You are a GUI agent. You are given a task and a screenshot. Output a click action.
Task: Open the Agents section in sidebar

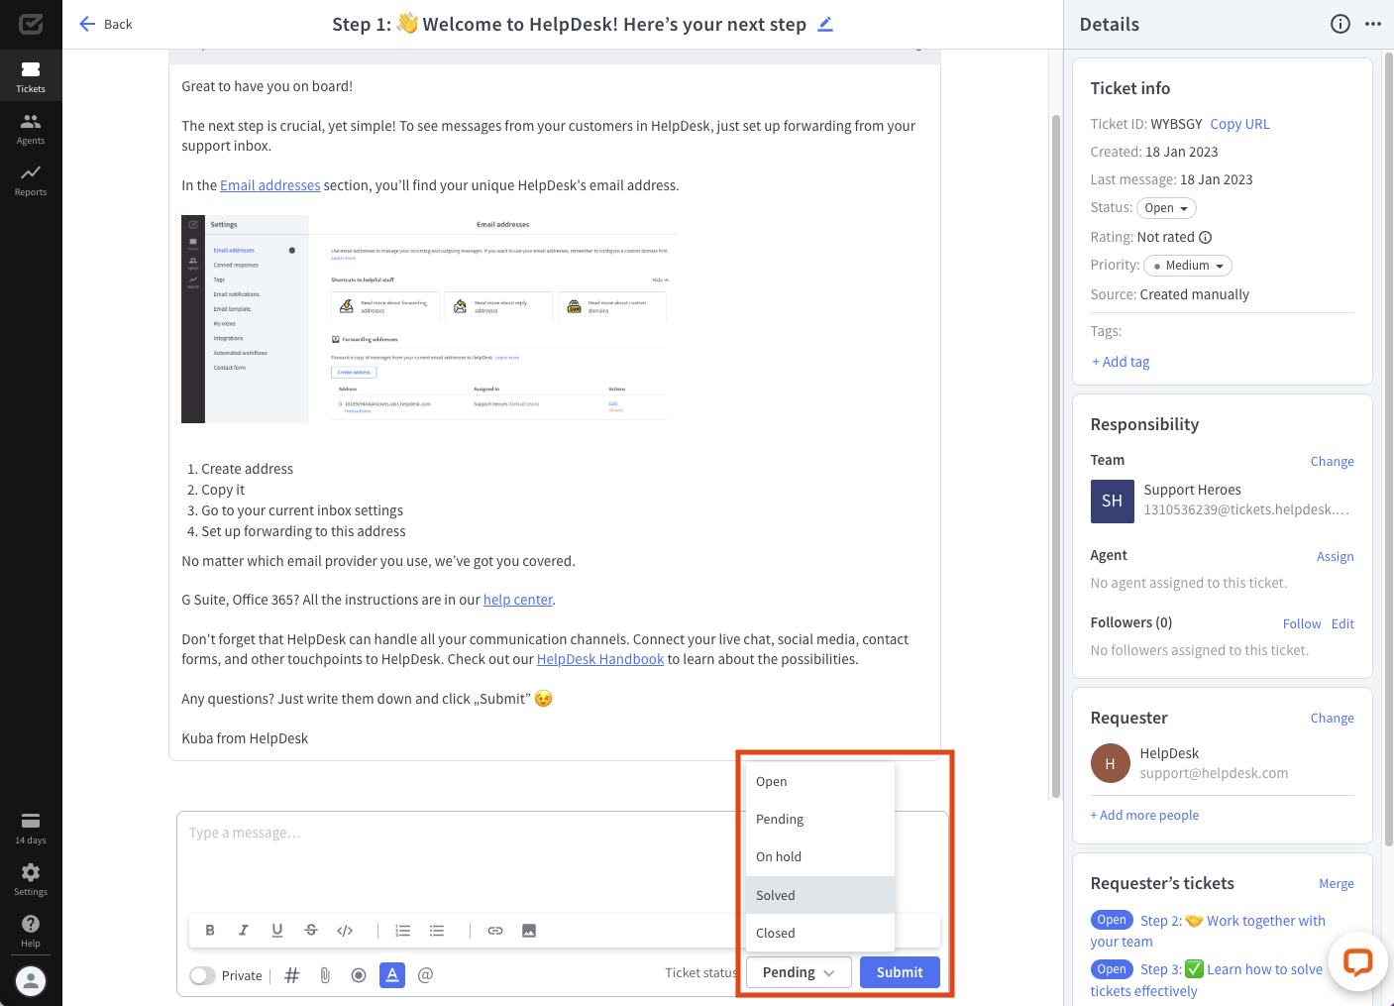[31, 129]
